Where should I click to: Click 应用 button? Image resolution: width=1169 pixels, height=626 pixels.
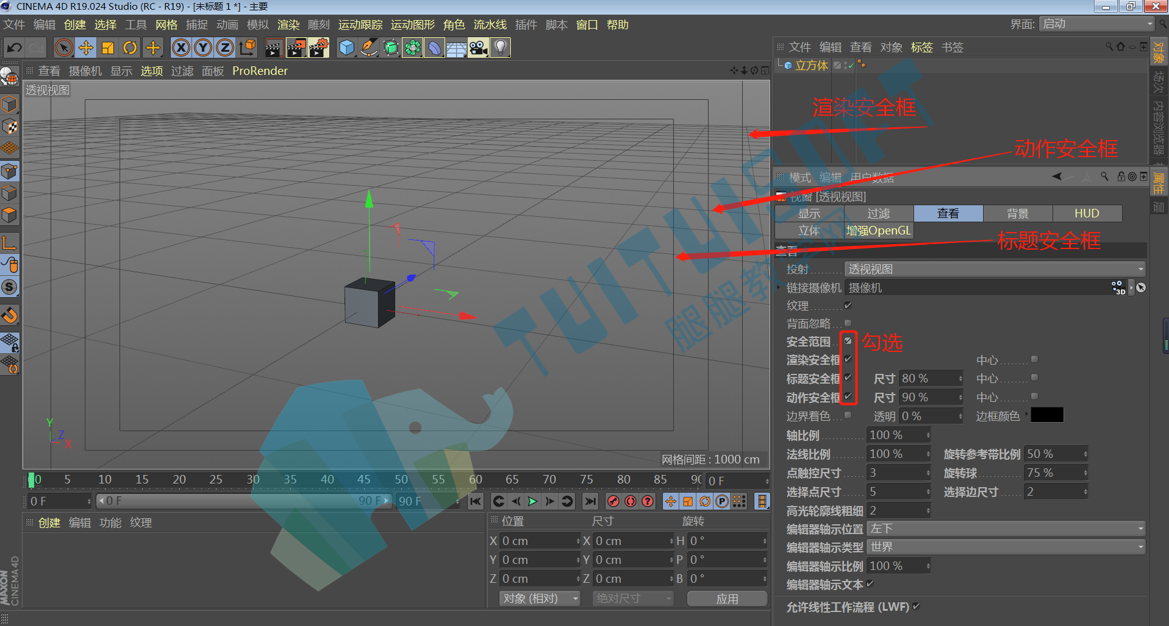(727, 599)
